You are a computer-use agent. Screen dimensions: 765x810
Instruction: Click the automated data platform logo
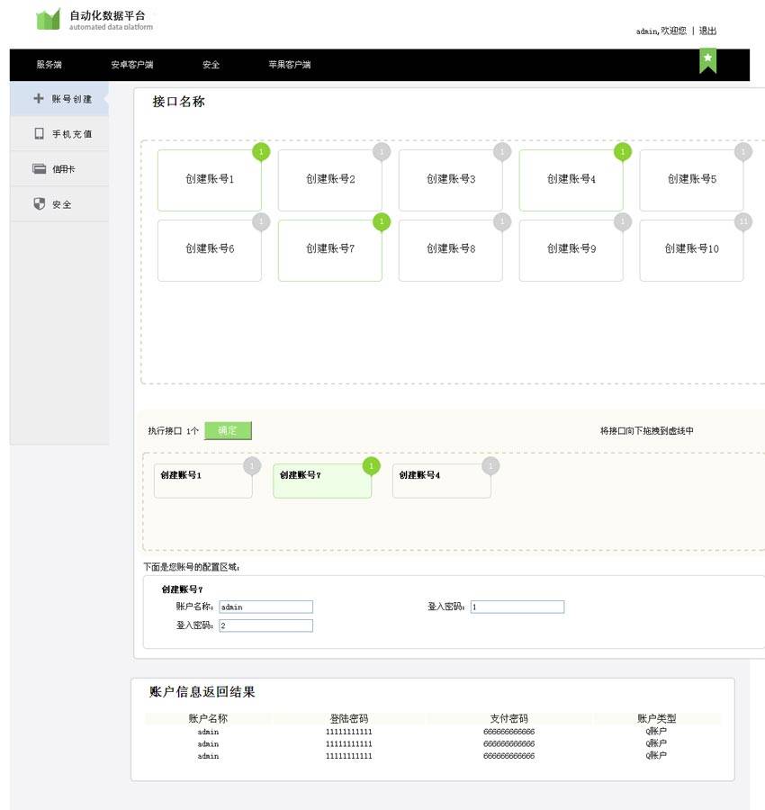49,19
